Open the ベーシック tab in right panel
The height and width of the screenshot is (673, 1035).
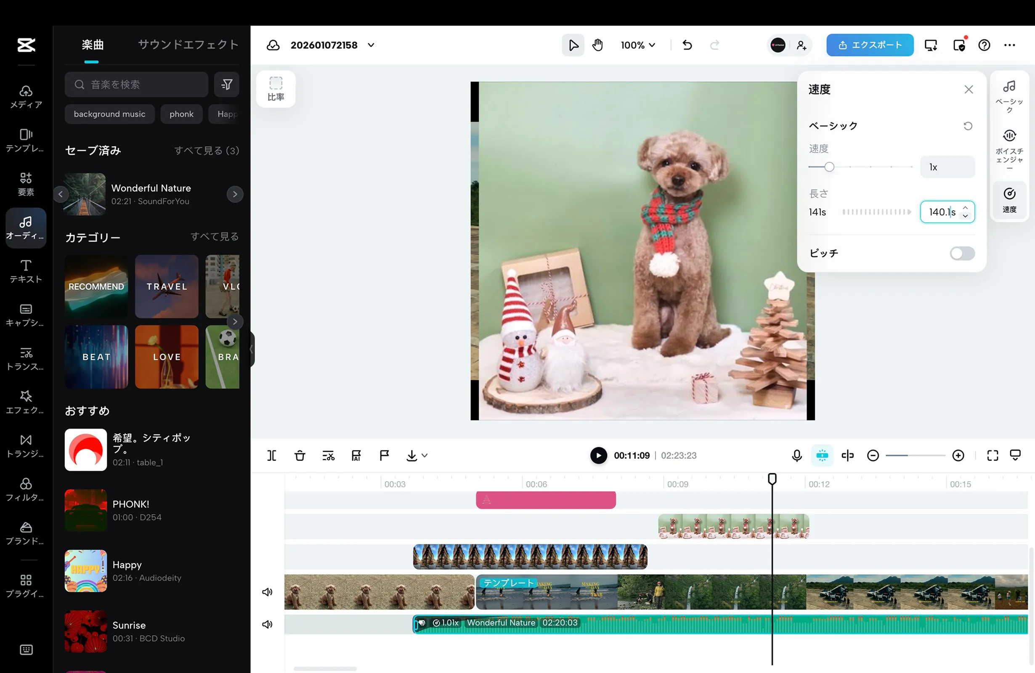coord(1009,96)
